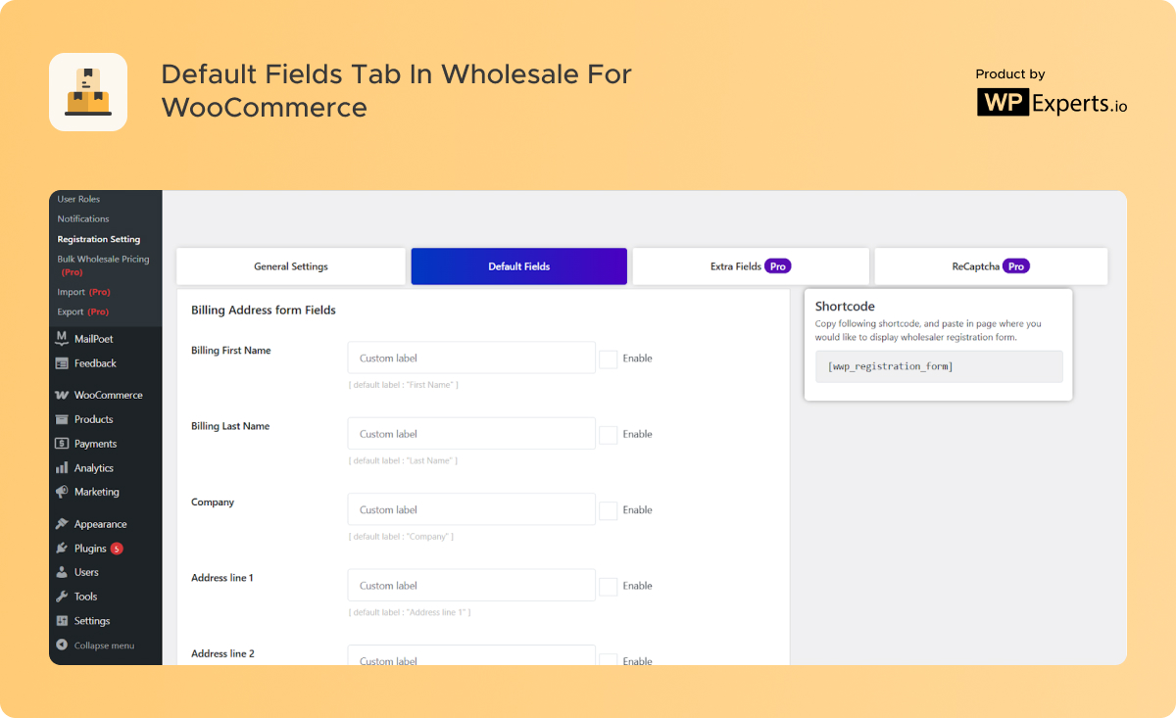
Task: Click the Company custom label field
Action: [471, 510]
